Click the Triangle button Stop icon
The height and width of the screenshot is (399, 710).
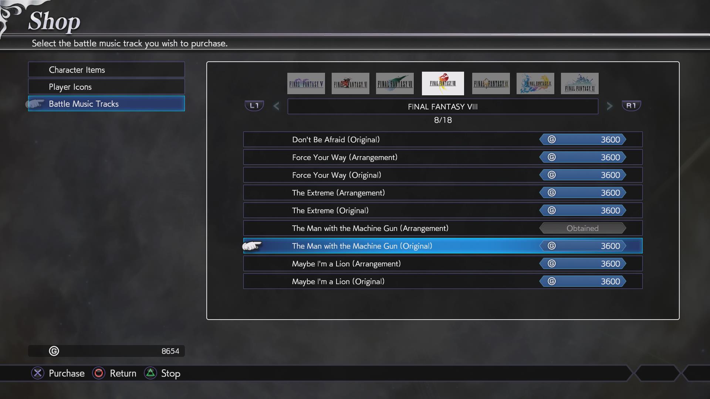(x=150, y=373)
